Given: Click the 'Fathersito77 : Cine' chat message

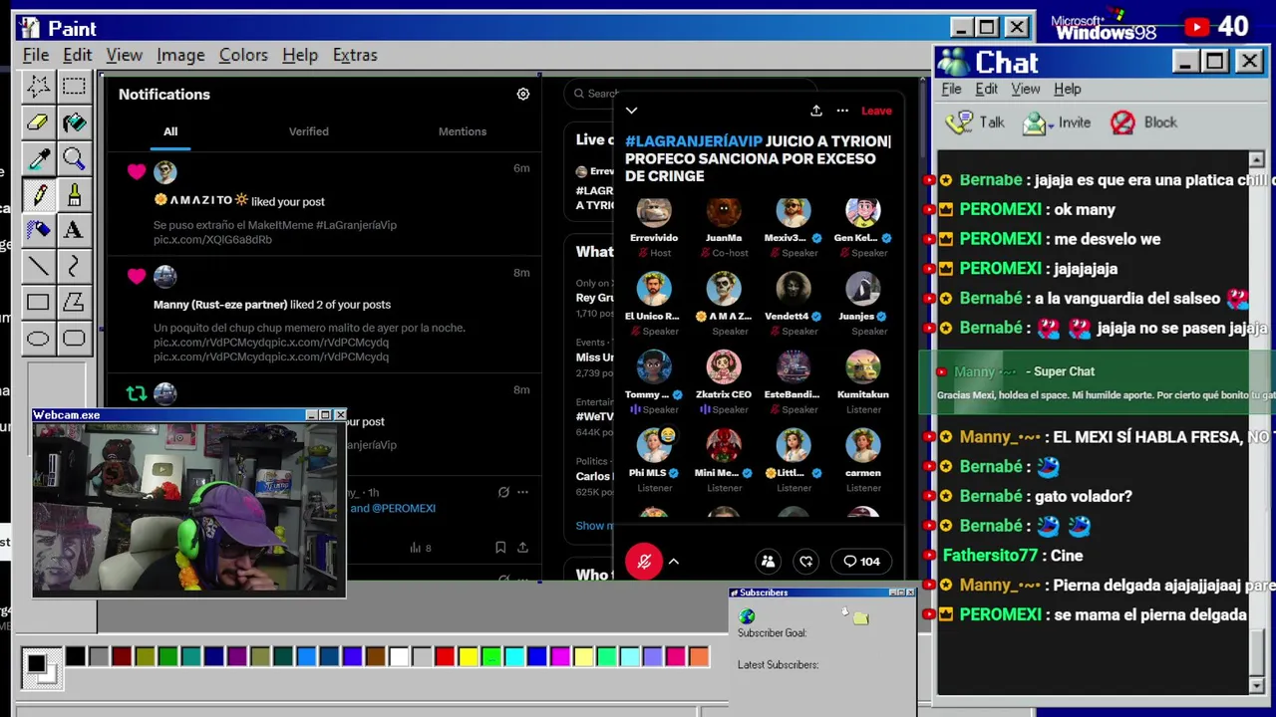Looking at the screenshot, I should [1013, 556].
